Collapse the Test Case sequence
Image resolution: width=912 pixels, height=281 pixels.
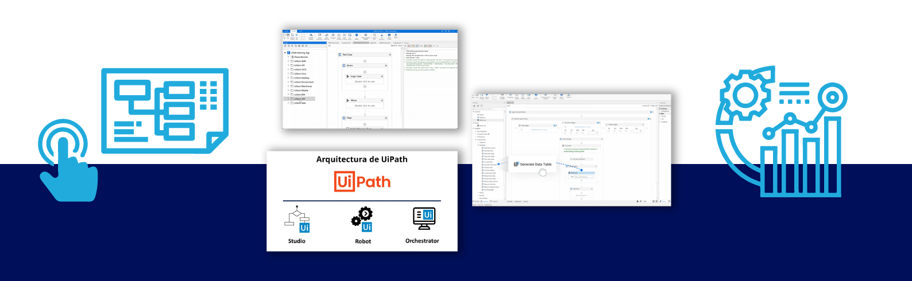[x=390, y=55]
